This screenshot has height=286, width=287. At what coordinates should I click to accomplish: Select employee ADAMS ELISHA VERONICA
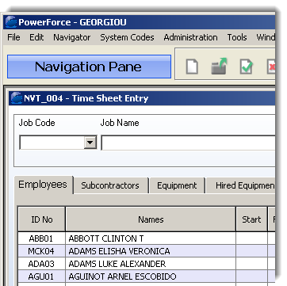point(151,251)
